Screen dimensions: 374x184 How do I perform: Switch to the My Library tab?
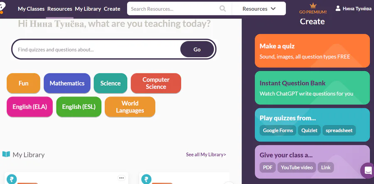point(88,9)
